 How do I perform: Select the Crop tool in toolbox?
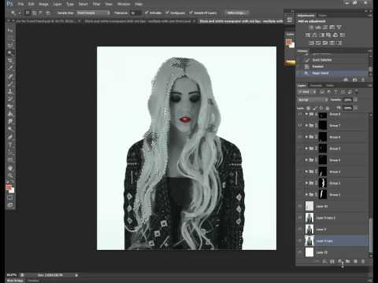pyautogui.click(x=10, y=61)
